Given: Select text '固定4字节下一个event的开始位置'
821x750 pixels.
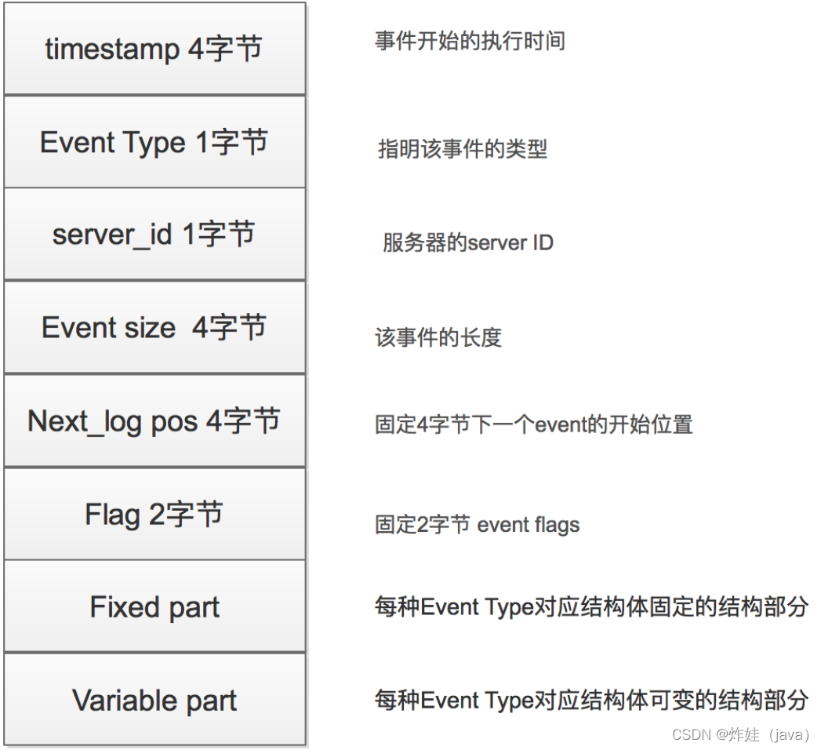Looking at the screenshot, I should [x=534, y=424].
